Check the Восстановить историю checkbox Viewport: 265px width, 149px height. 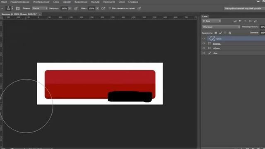click(110, 8)
